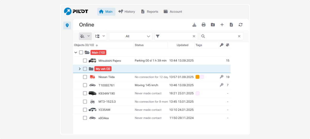This screenshot has width=310, height=139.
Task: Click the add folder icon
Action: 213,25
